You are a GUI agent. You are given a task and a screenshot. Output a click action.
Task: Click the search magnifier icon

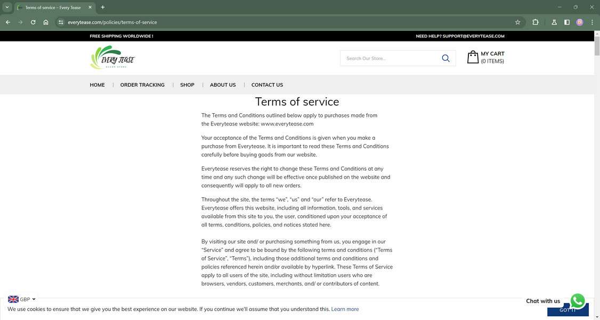pyautogui.click(x=445, y=58)
